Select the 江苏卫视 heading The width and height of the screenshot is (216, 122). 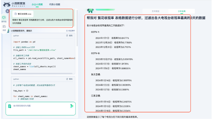(x=96, y=96)
